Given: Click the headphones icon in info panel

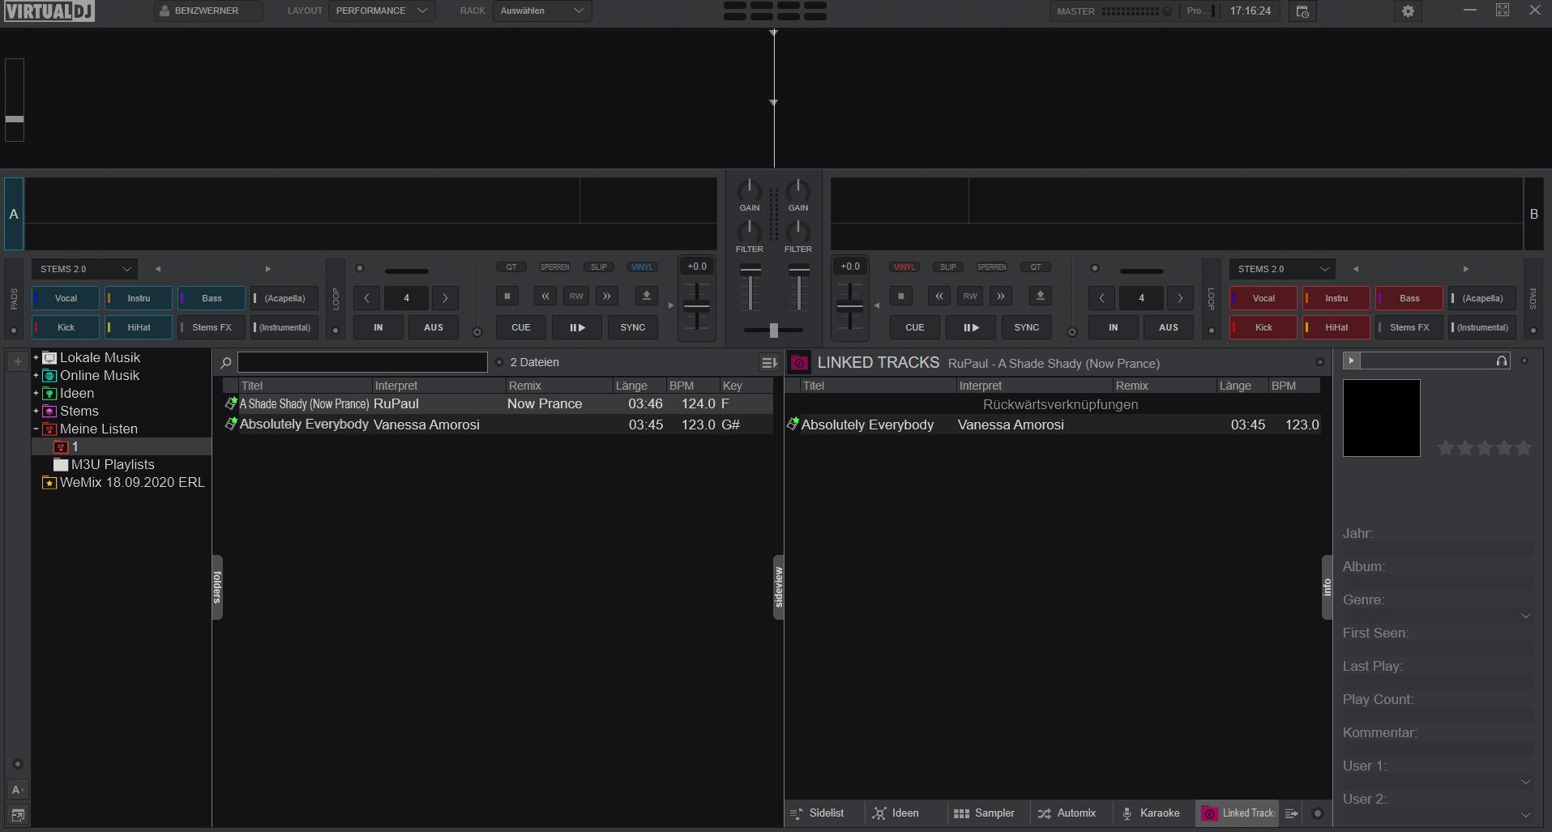Looking at the screenshot, I should [1502, 361].
